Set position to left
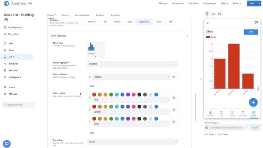Image resolution: width=263 pixels, height=148 pixels. [105, 22]
